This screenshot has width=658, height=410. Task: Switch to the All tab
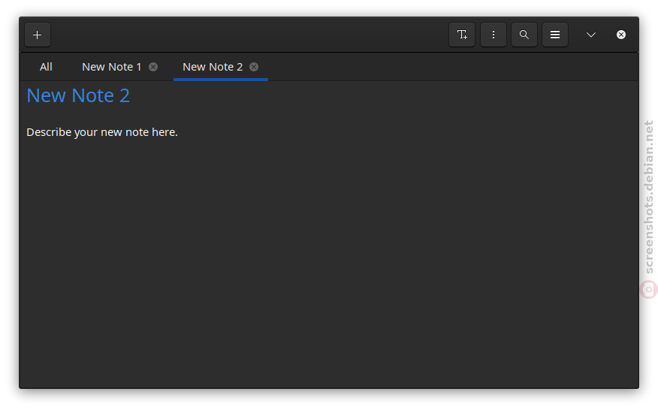(x=46, y=67)
